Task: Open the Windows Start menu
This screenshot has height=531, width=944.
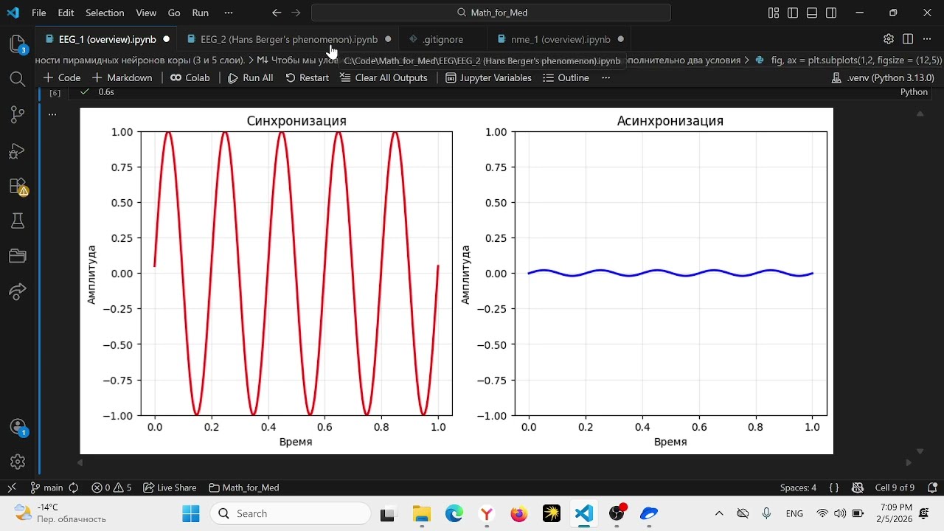Action: tap(191, 513)
